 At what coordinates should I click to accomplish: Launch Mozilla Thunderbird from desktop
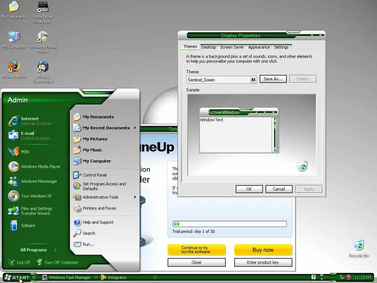tap(43, 72)
